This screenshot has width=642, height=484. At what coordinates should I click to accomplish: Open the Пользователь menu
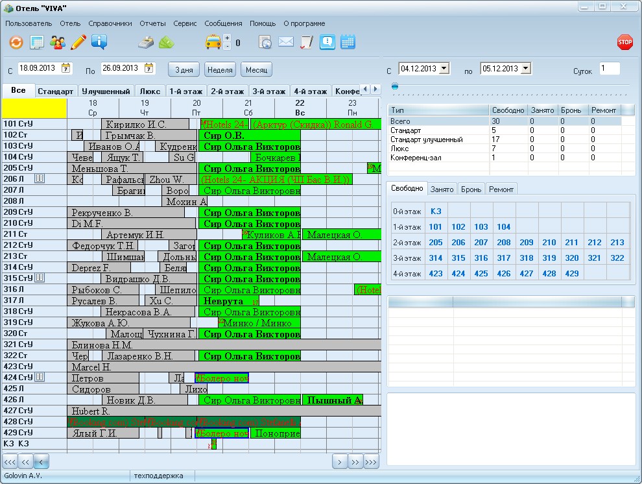tap(29, 23)
